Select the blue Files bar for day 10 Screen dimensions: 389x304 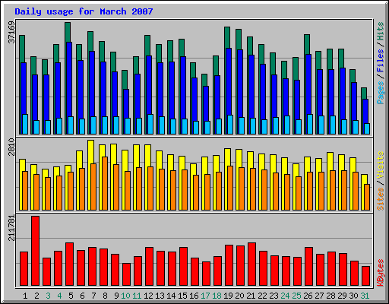pos(126,103)
